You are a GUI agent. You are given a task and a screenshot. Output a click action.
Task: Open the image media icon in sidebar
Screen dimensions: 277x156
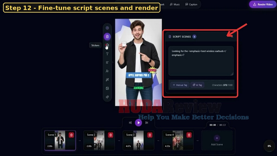(x=107, y=88)
